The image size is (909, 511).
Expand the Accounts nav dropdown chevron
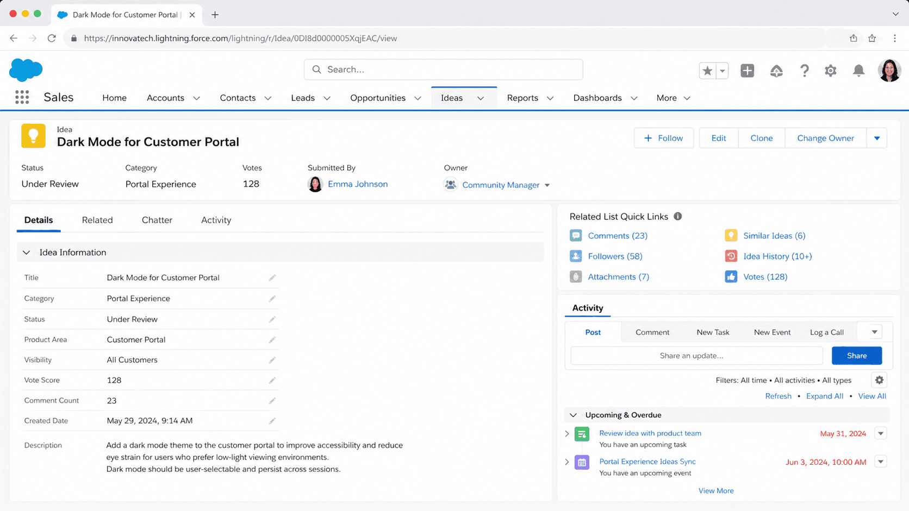[197, 98]
